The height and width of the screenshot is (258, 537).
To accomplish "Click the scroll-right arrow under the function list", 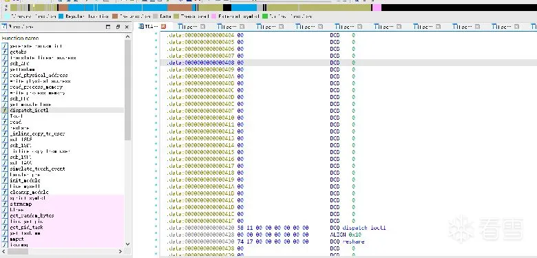I will (120, 252).
